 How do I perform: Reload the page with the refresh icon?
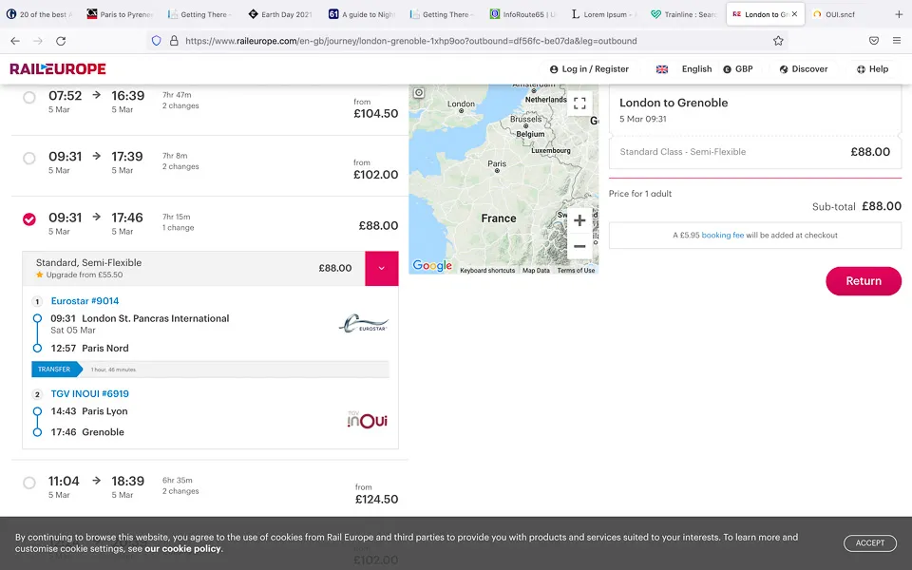(61, 41)
